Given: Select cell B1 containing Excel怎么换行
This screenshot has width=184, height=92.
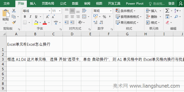Looking at the screenshot, I should [35, 44].
